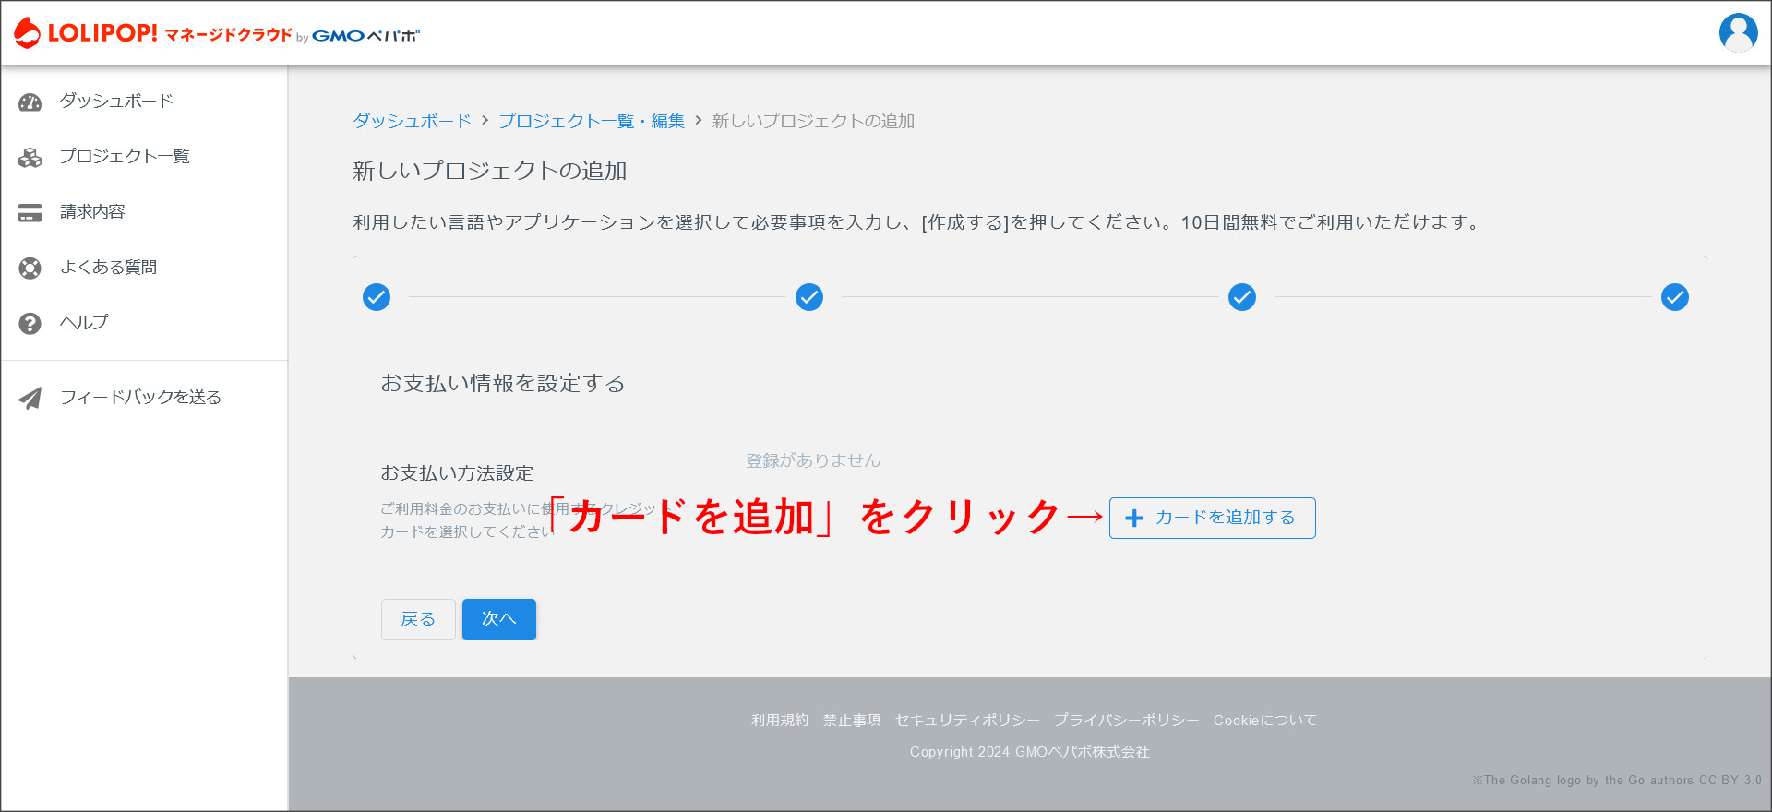Click the お支払い情報を設定する heading

tap(503, 383)
